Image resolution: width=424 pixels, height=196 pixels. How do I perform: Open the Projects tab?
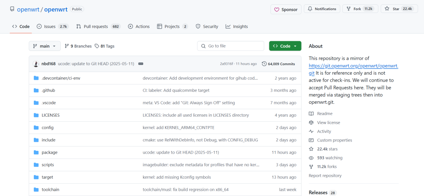pos(172,27)
